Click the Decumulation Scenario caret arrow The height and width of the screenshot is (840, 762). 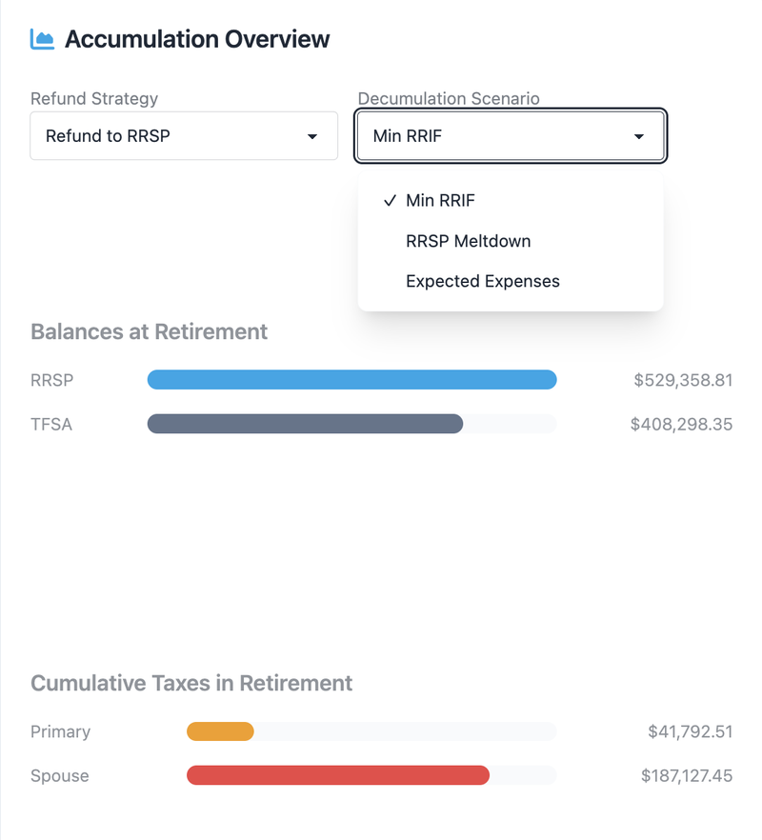639,136
